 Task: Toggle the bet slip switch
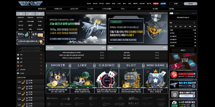click(171, 13)
